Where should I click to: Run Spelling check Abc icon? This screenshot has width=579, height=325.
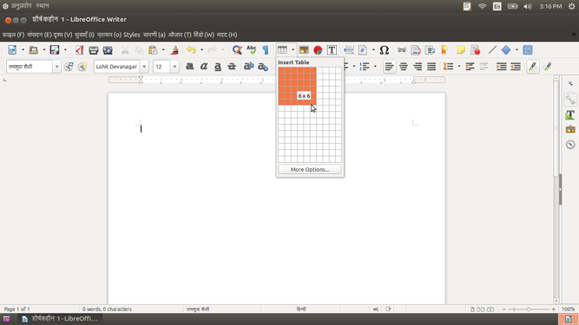pos(252,49)
